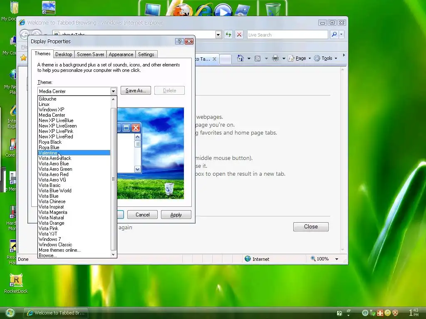426x319 pixels.
Task: Click the Apply button
Action: 176,215
